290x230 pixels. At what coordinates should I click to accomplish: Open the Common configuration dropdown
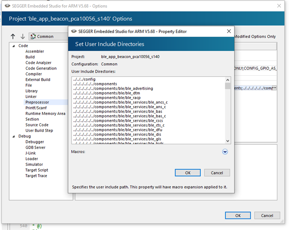48,36
